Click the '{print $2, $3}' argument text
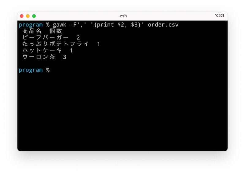Viewport: 245px width, 174px height. click(117, 25)
